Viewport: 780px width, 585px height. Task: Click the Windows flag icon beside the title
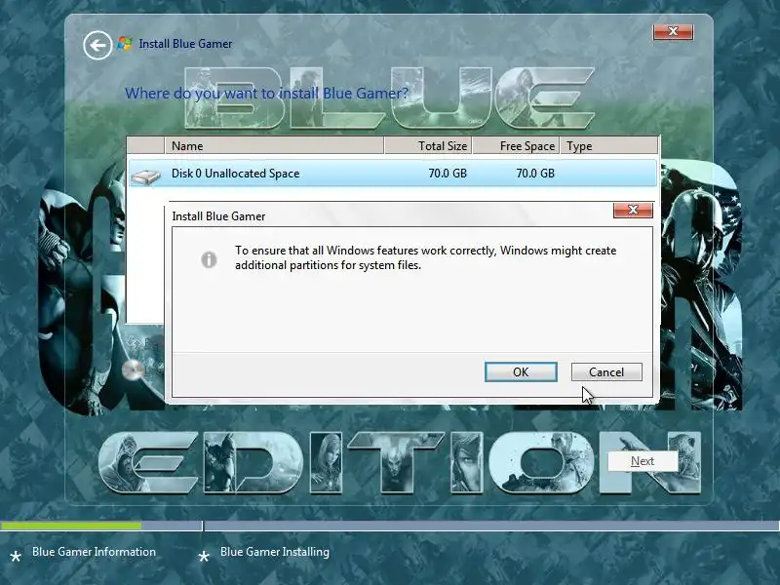pyautogui.click(x=125, y=43)
